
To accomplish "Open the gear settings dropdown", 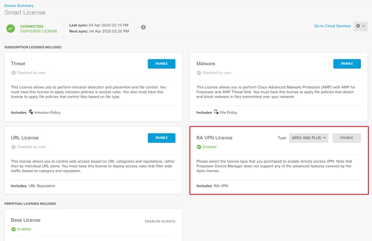I will point(360,26).
